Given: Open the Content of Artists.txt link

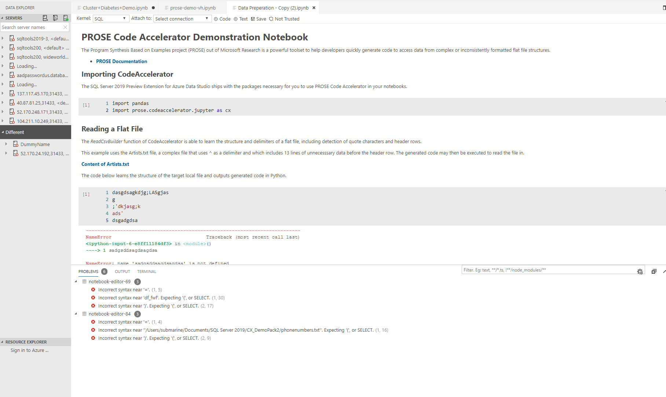Looking at the screenshot, I should [105, 164].
